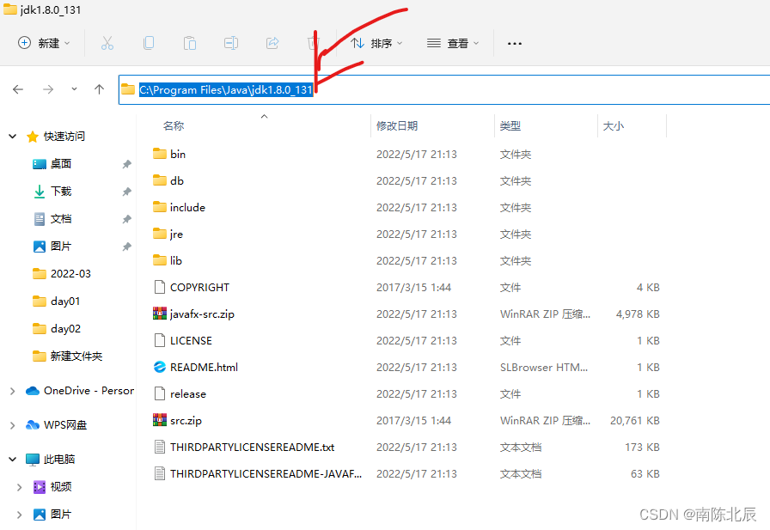Sort by the 名称 column header

(x=174, y=126)
